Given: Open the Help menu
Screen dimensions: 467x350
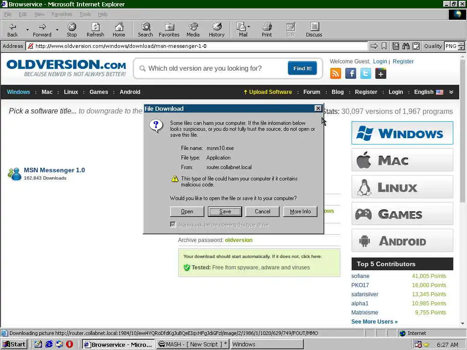Looking at the screenshot, I should pyautogui.click(x=103, y=14).
